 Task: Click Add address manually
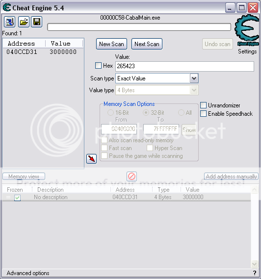click(x=231, y=177)
